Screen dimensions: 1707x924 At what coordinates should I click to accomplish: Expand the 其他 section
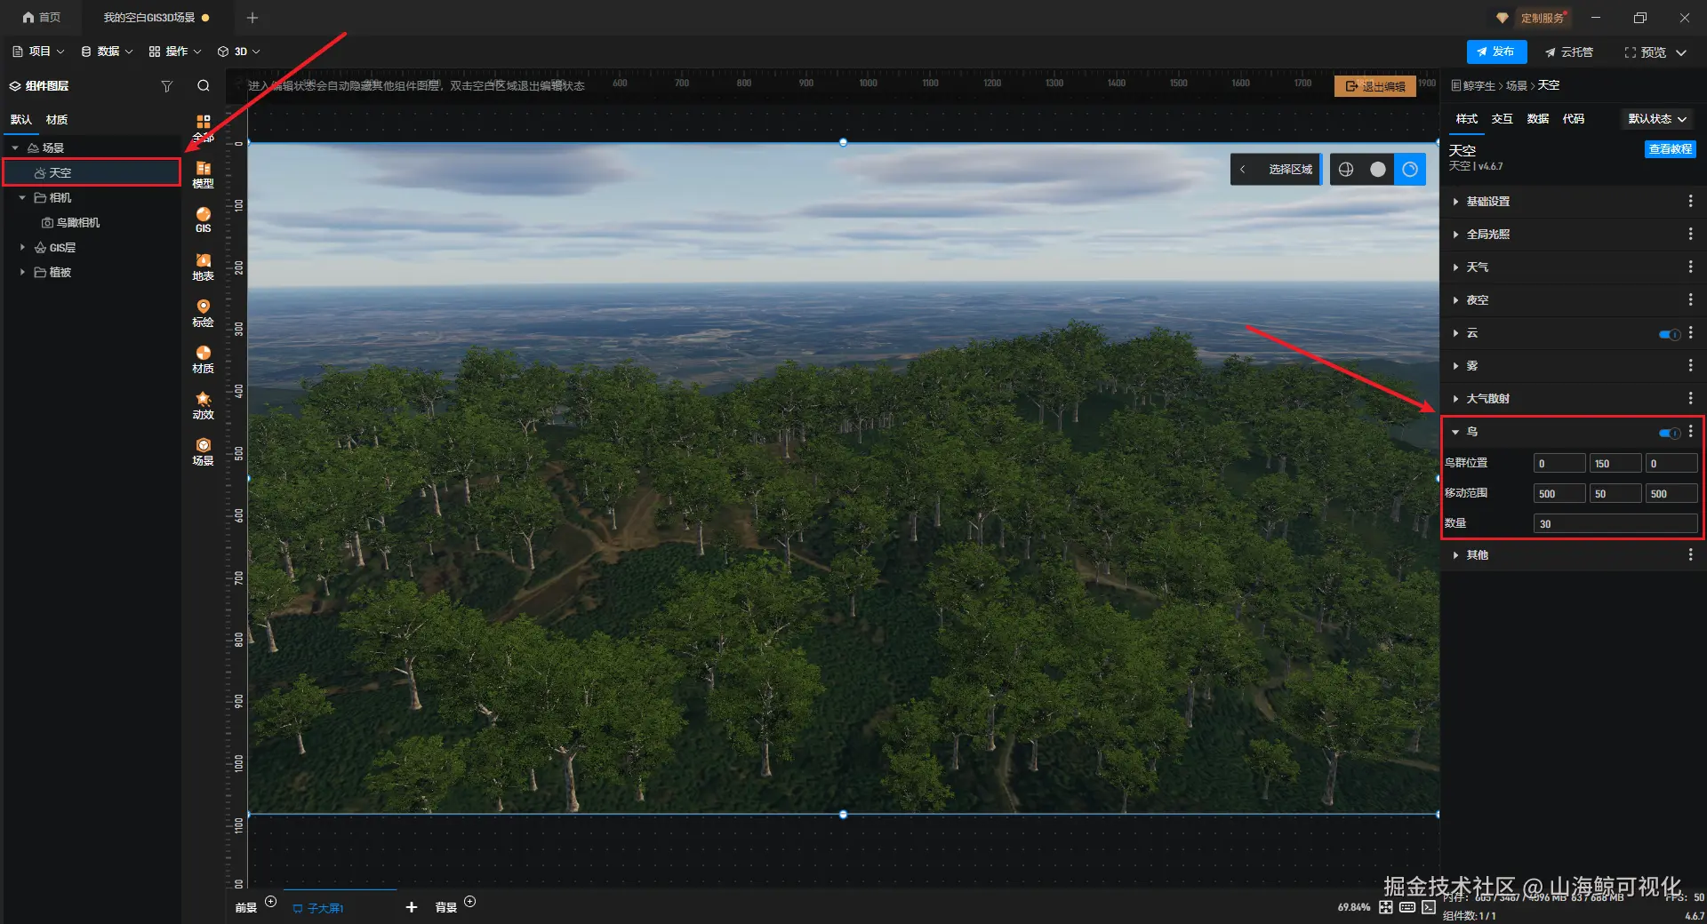1455,555
